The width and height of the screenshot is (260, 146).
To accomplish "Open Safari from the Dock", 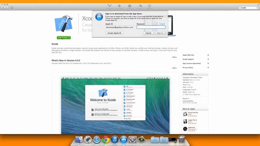I will coord(97,140).
